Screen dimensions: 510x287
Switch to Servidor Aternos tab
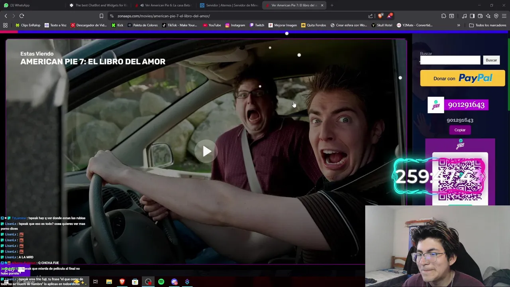(229, 5)
